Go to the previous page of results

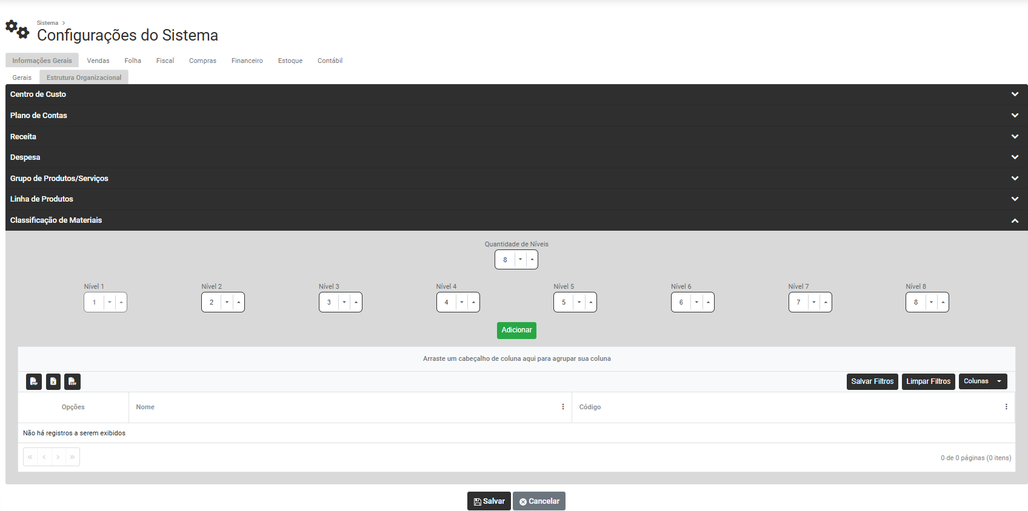coord(44,457)
